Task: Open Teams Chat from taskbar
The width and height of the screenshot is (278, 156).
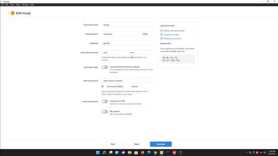Action: coord(123,153)
